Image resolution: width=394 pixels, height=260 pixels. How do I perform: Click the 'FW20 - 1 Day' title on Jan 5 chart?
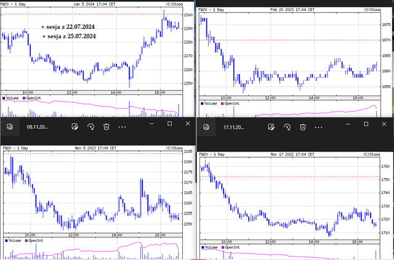click(x=13, y=4)
